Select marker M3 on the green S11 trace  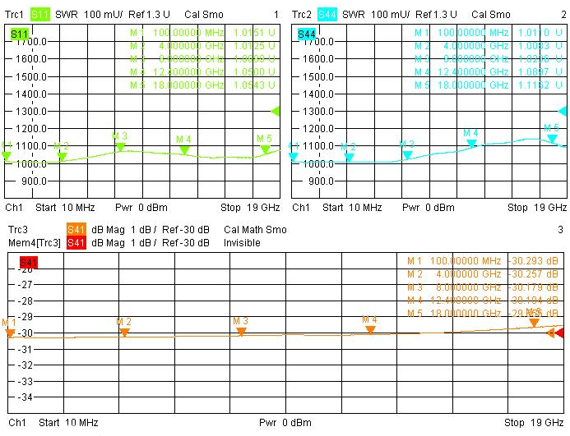(120, 146)
